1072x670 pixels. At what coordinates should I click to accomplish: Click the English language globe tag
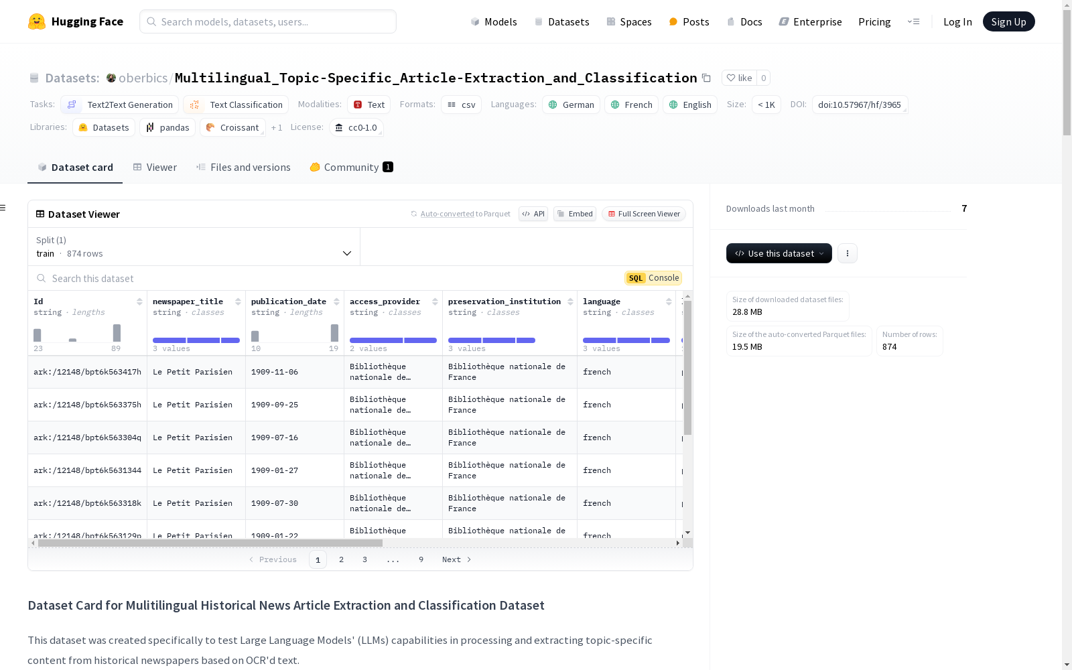690,105
